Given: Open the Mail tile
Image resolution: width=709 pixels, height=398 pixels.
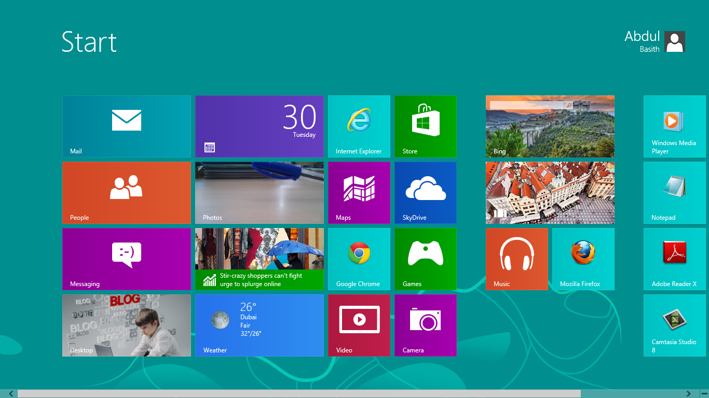Looking at the screenshot, I should pyautogui.click(x=127, y=126).
